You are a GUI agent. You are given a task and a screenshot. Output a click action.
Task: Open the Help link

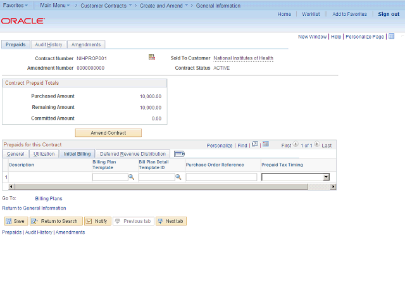[336, 37]
